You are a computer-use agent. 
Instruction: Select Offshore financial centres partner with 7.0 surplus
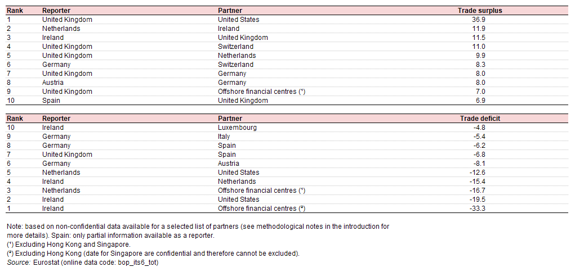click(x=261, y=91)
